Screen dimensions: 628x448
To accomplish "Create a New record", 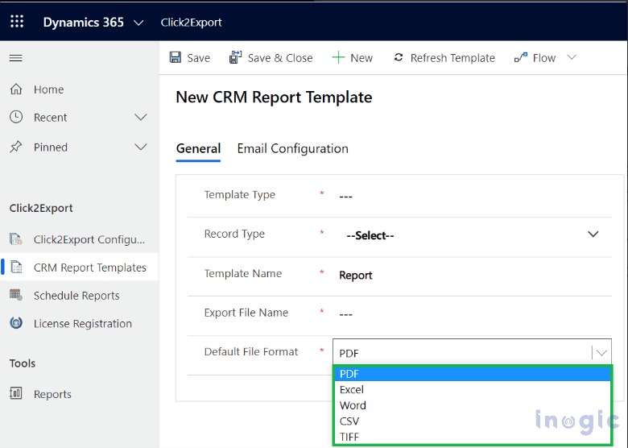I will (362, 58).
